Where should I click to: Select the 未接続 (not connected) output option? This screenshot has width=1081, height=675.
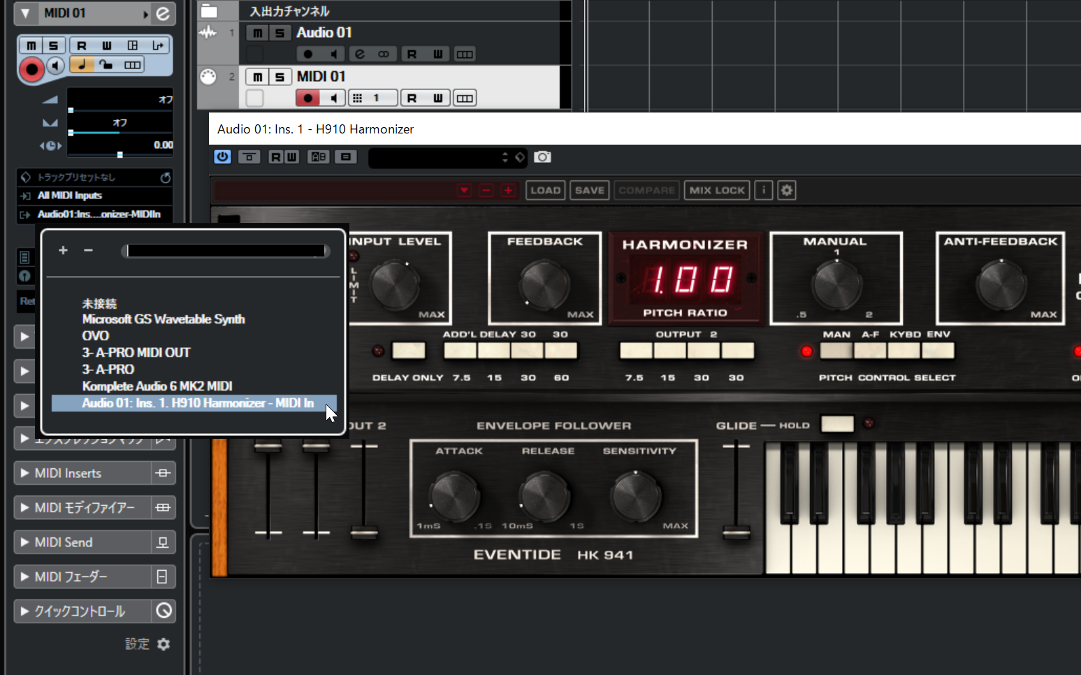coord(99,303)
